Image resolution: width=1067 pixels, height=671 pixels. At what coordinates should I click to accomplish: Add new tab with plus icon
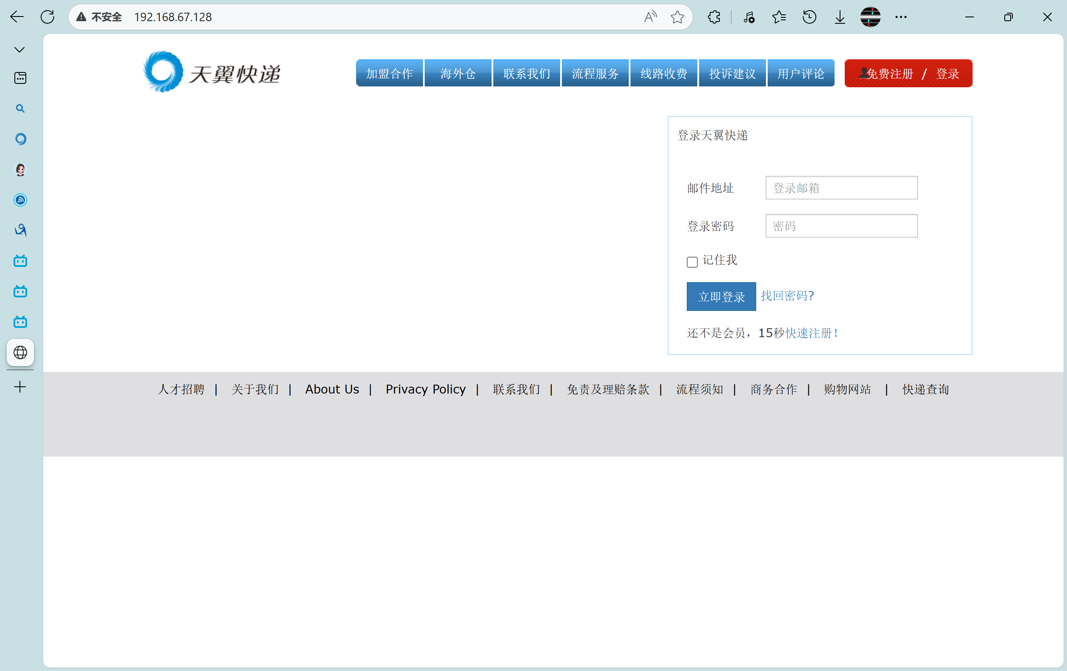(20, 387)
